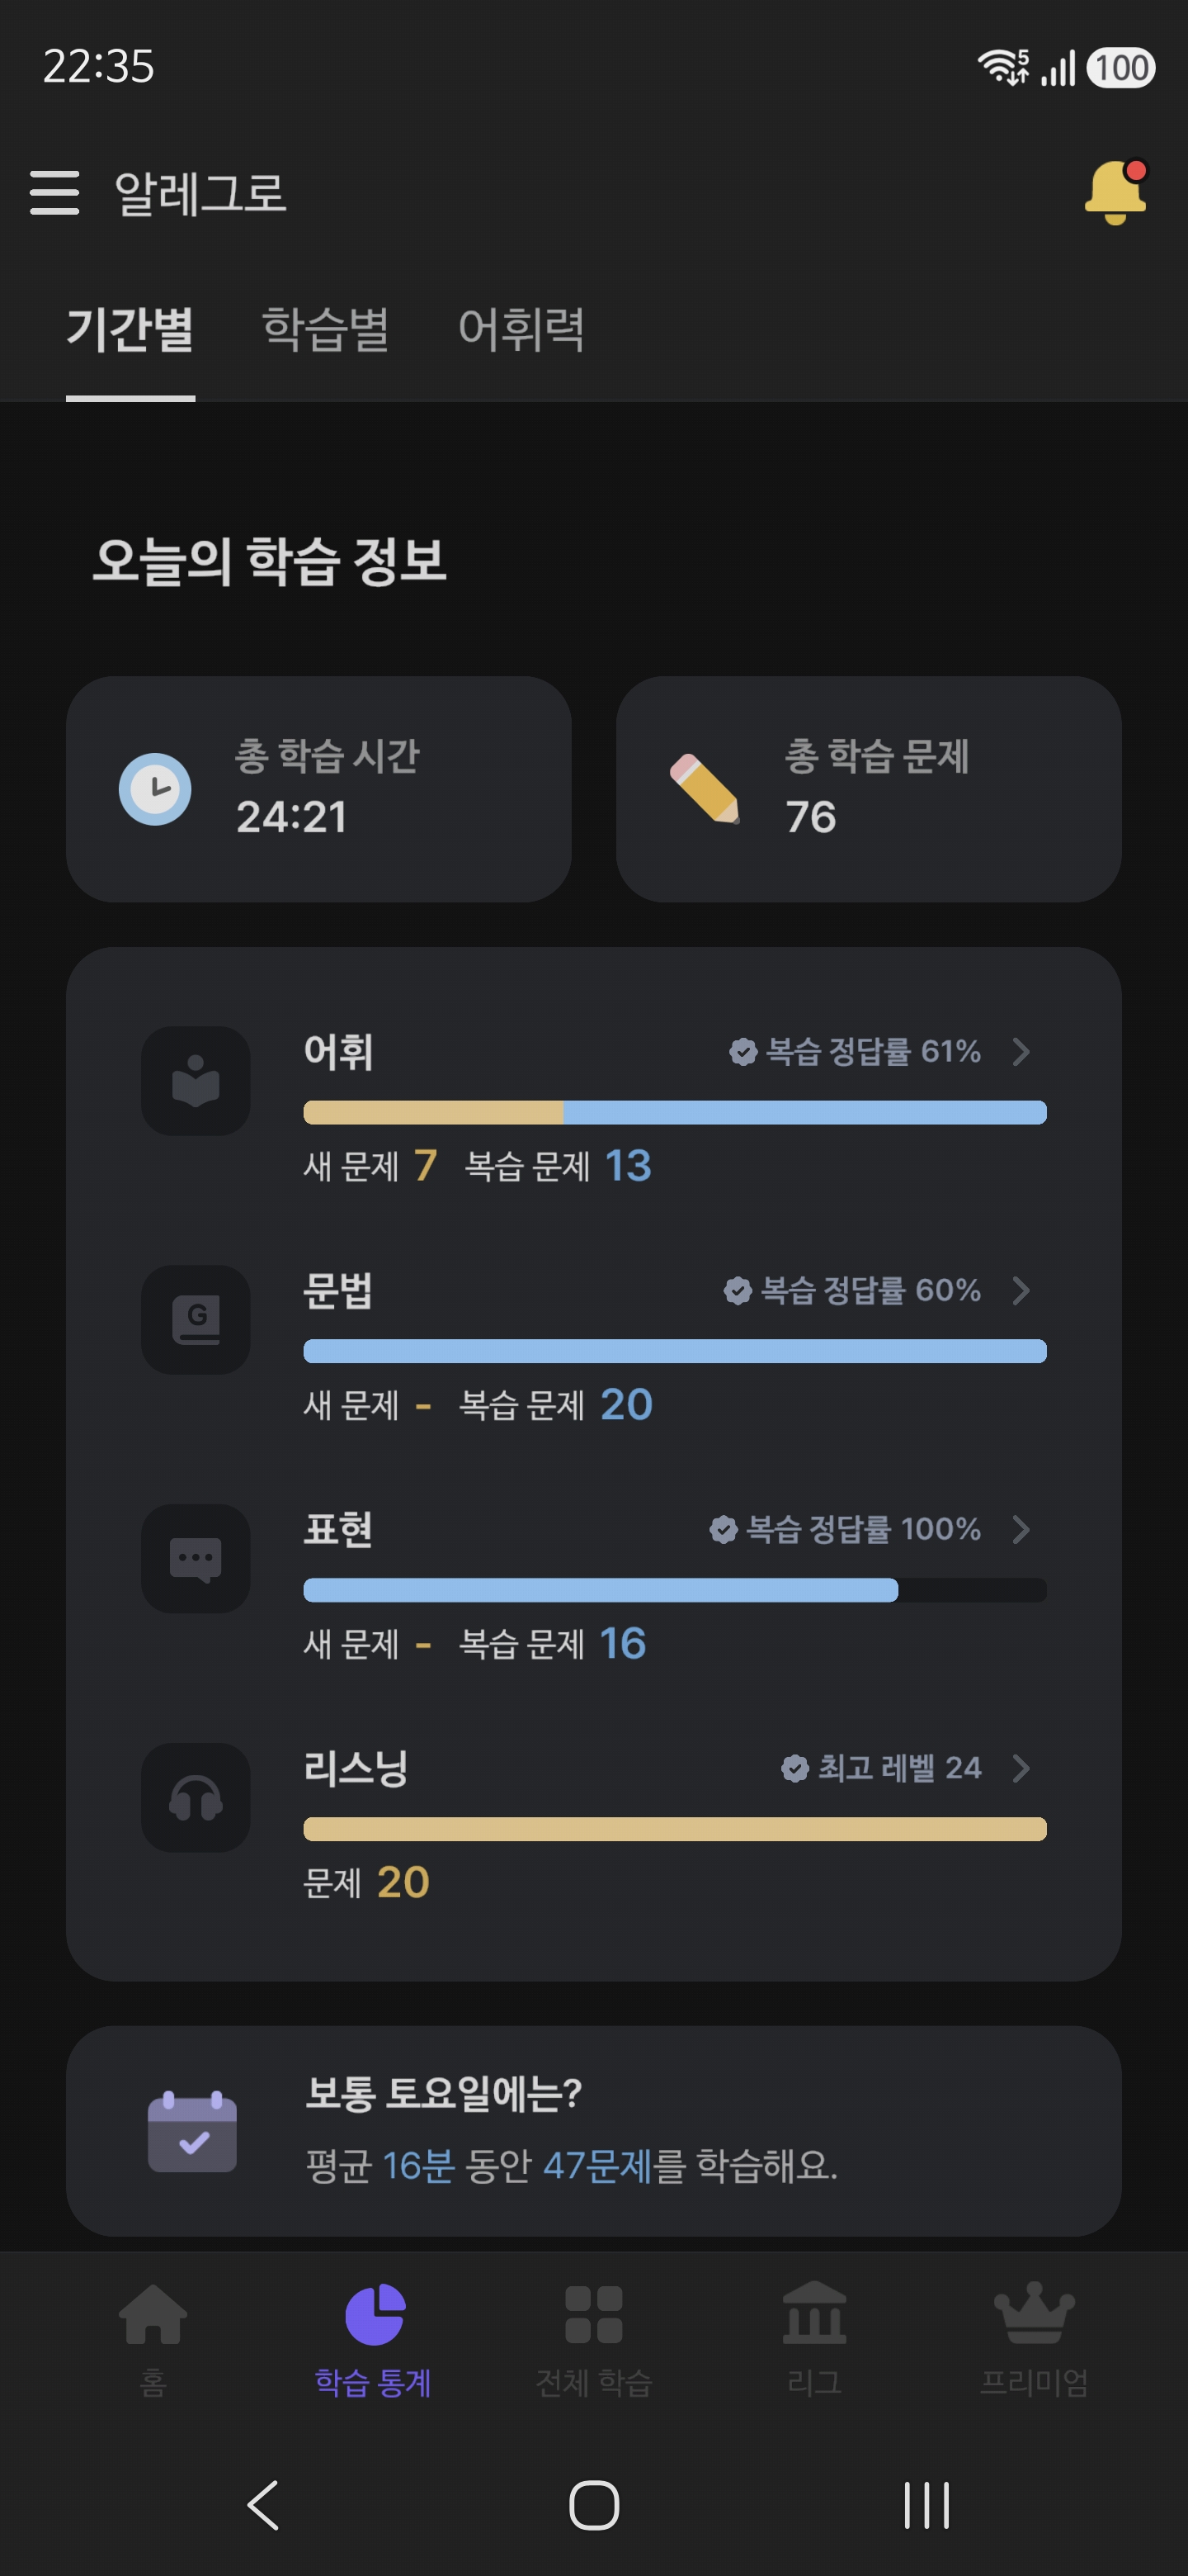
Task: Expand 표현 details with chevron
Action: [x=1021, y=1530]
